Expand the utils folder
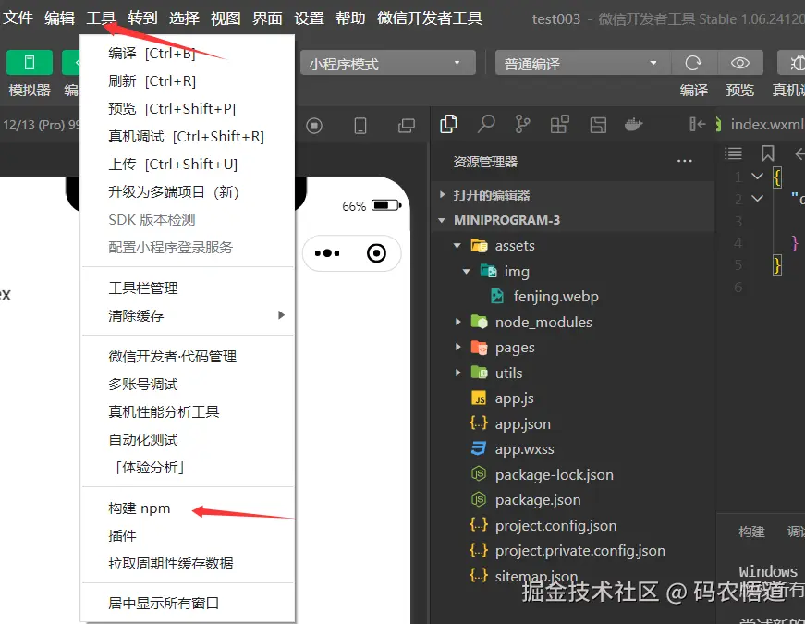Image resolution: width=805 pixels, height=624 pixels. (457, 373)
